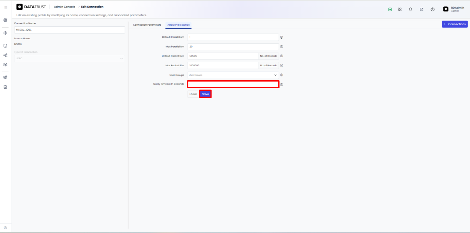Click the Save button
Viewport: 470px width, 233px height.
205,94
